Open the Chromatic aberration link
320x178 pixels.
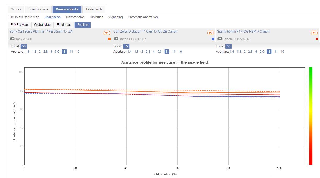143,17
